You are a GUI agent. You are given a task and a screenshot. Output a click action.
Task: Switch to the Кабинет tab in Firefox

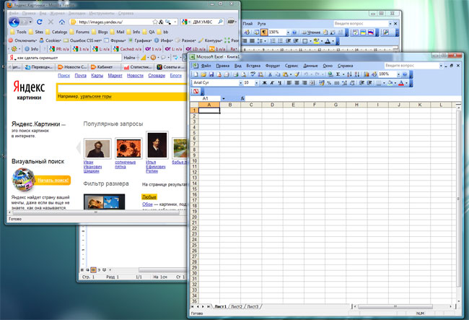(x=105, y=66)
